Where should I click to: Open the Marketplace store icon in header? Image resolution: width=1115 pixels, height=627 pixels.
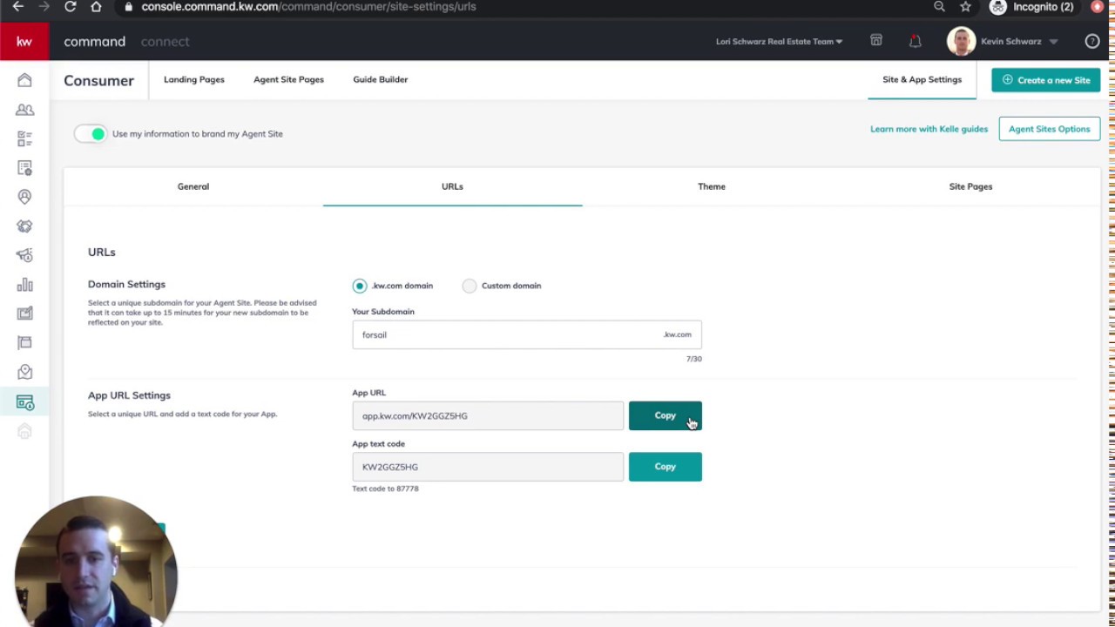click(x=876, y=41)
